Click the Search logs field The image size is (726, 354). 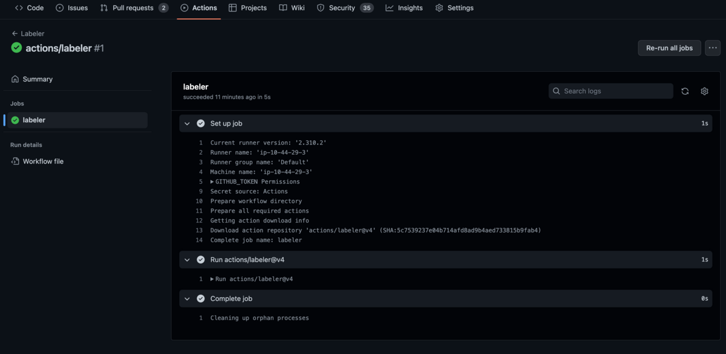610,91
